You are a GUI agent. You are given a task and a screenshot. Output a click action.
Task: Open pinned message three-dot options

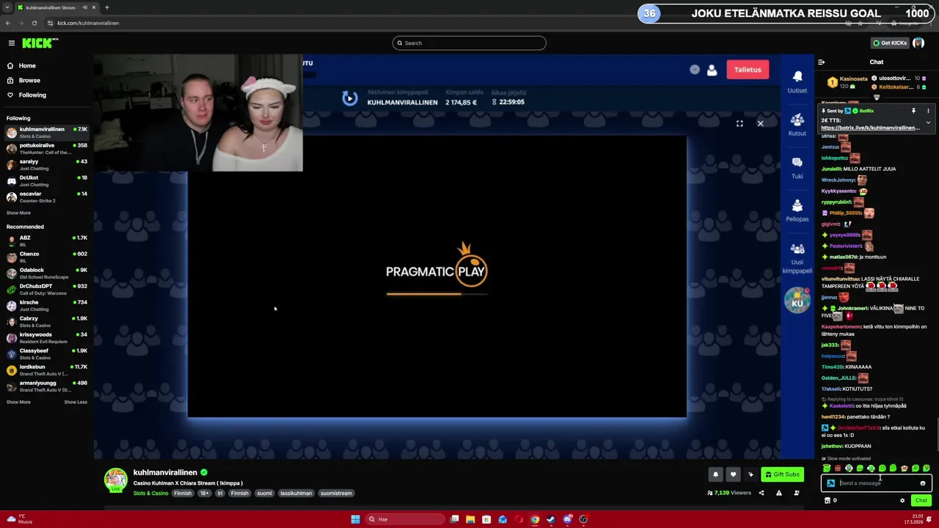[927, 111]
